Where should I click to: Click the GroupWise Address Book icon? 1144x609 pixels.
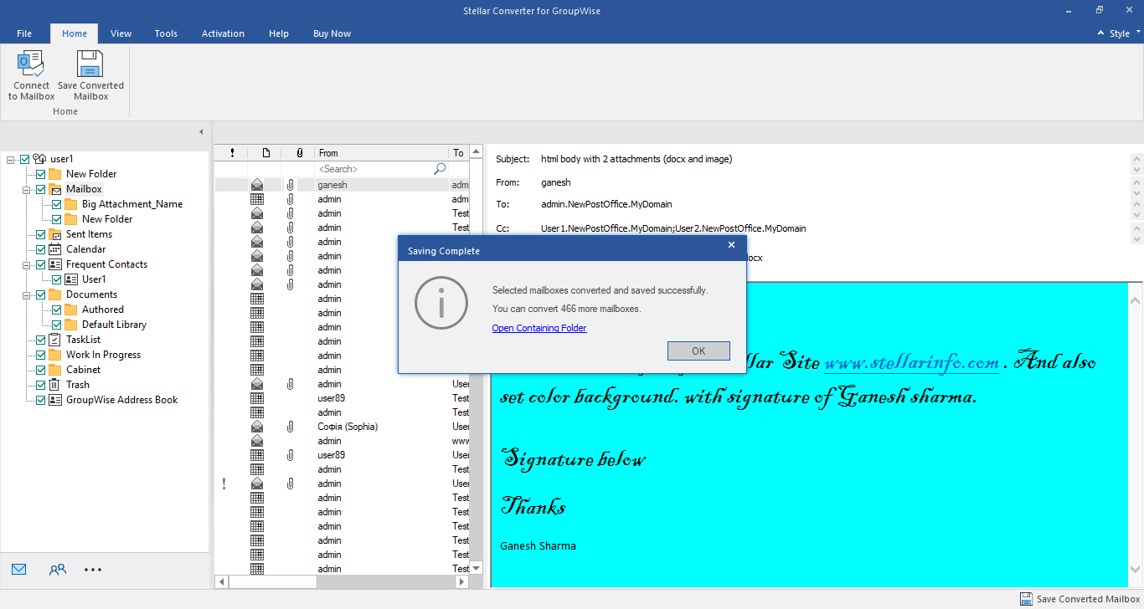tap(54, 400)
